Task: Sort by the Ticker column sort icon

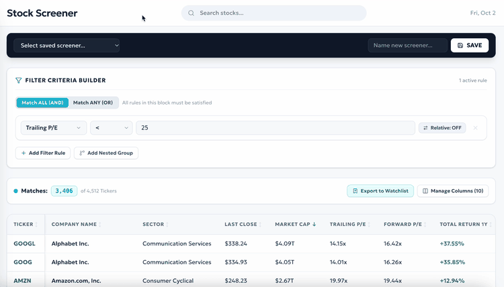Action: 36,225
